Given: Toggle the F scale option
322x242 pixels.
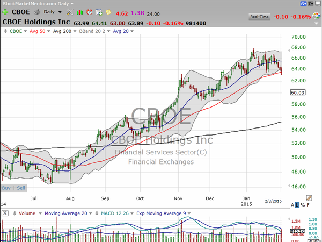Looking at the screenshot, I should [308, 205].
